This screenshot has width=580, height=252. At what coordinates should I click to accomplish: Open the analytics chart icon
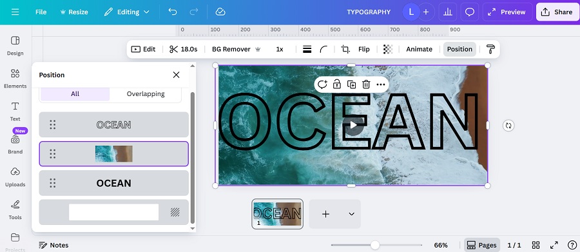click(x=448, y=12)
